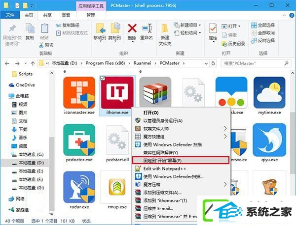Screen dimensions: 296x225
Task: Click the navigation pane scroll-up arrow
Action: pos(52,73)
